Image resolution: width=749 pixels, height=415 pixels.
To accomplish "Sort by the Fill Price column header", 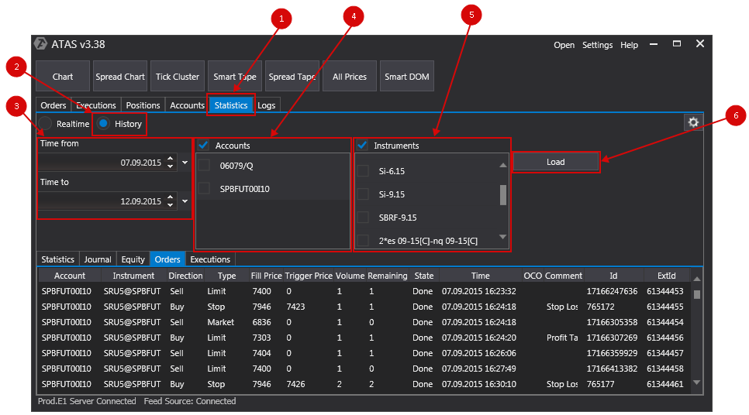I will (266, 276).
